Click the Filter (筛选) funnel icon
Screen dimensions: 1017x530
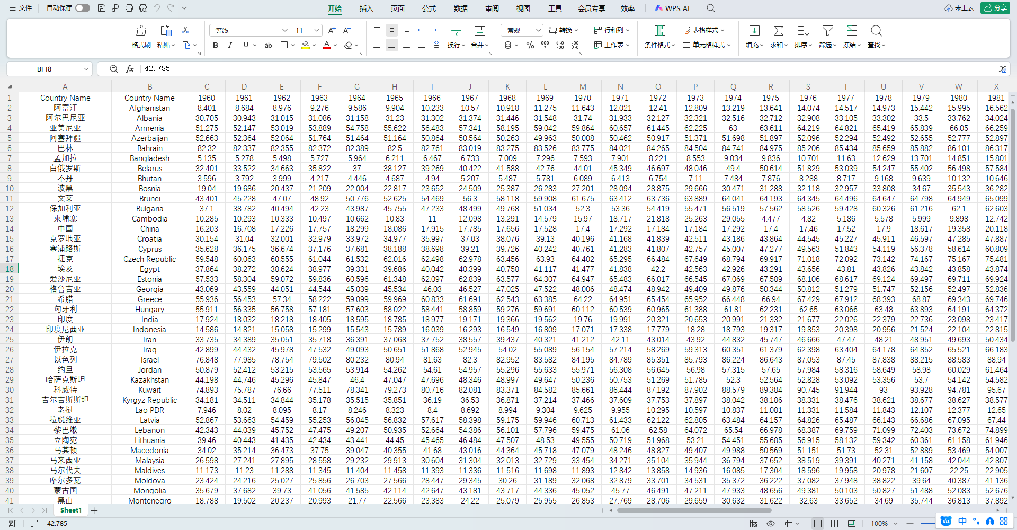click(x=827, y=31)
